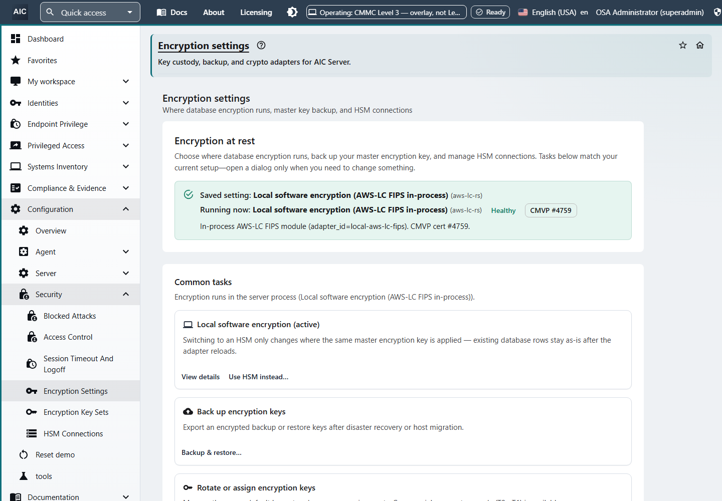Open the OSA Administrator user menu
Viewport: 722px width, 501px height.
click(650, 12)
